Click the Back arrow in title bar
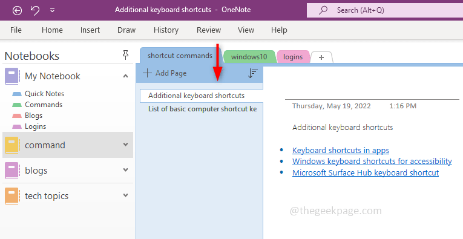The image size is (463, 239). point(17,11)
